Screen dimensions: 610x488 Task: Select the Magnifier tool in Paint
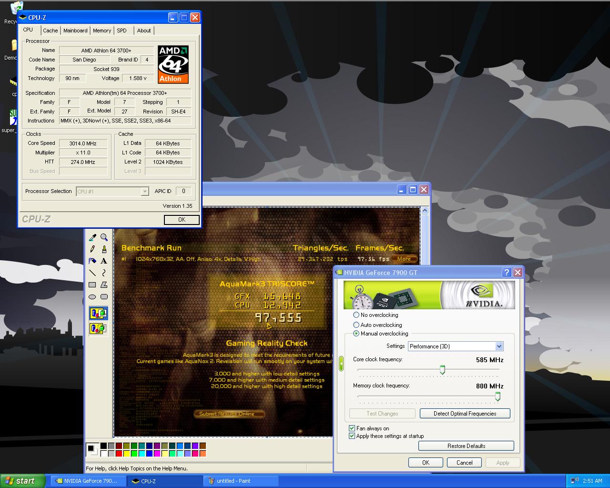click(x=104, y=237)
